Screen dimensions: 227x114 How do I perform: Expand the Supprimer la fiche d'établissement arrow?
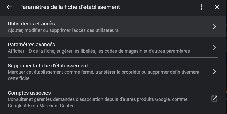[214, 71]
